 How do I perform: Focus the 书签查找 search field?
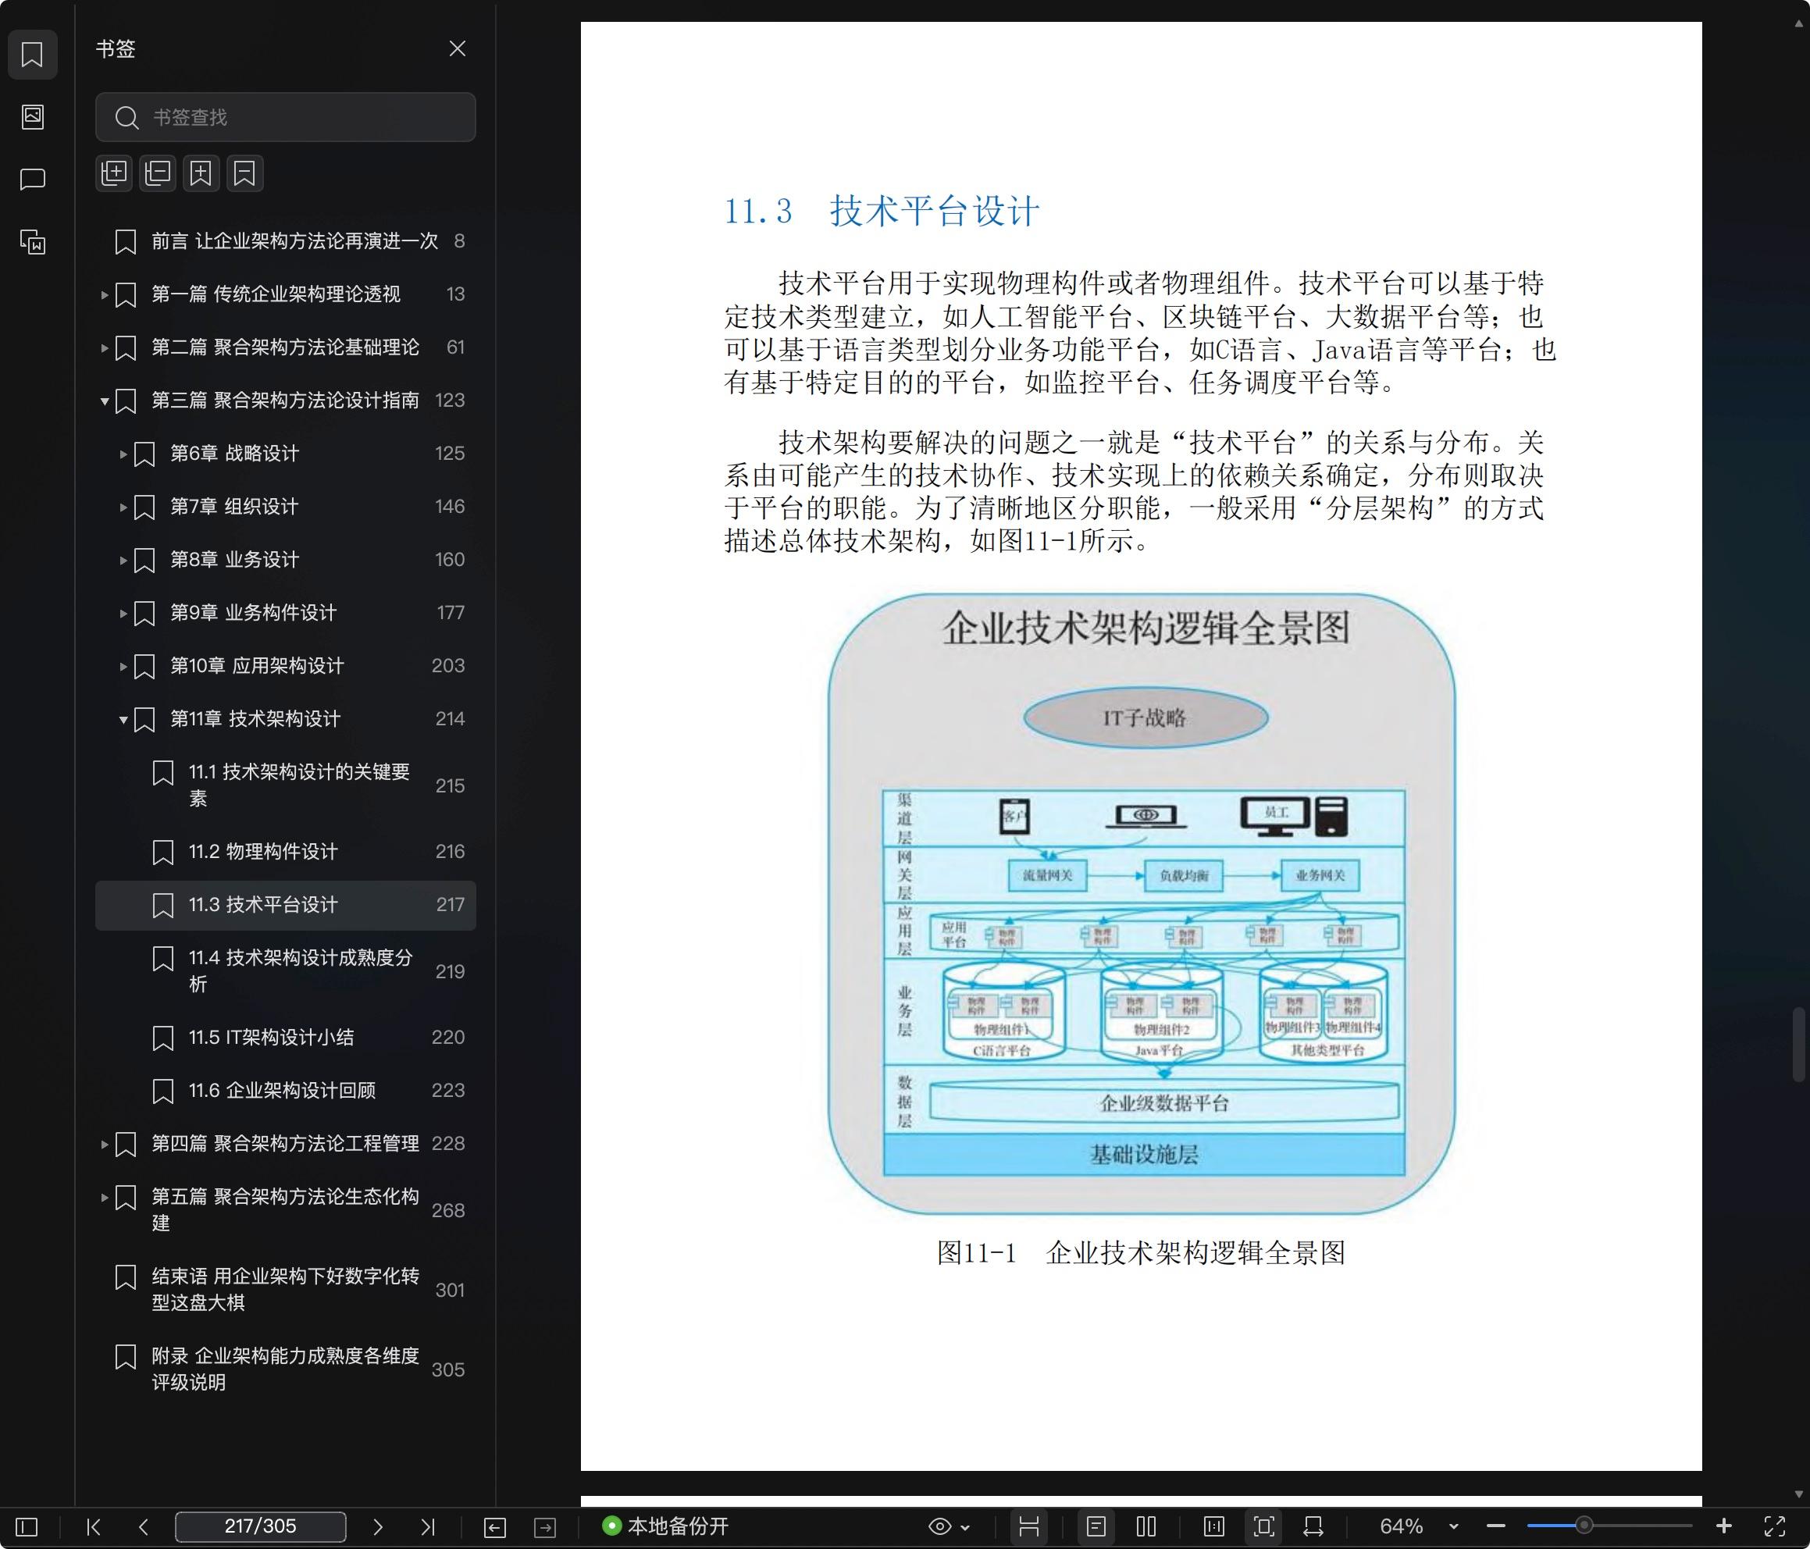click(286, 117)
